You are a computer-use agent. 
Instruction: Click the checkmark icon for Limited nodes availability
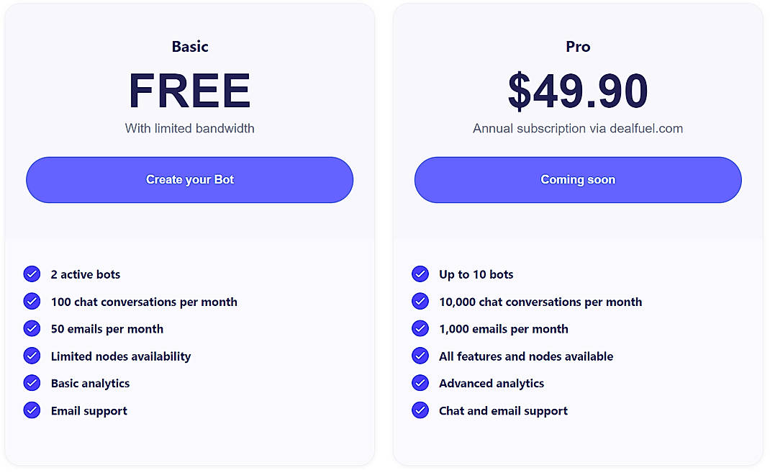pos(32,356)
